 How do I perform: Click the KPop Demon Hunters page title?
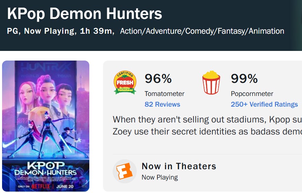pyautogui.click(x=85, y=14)
